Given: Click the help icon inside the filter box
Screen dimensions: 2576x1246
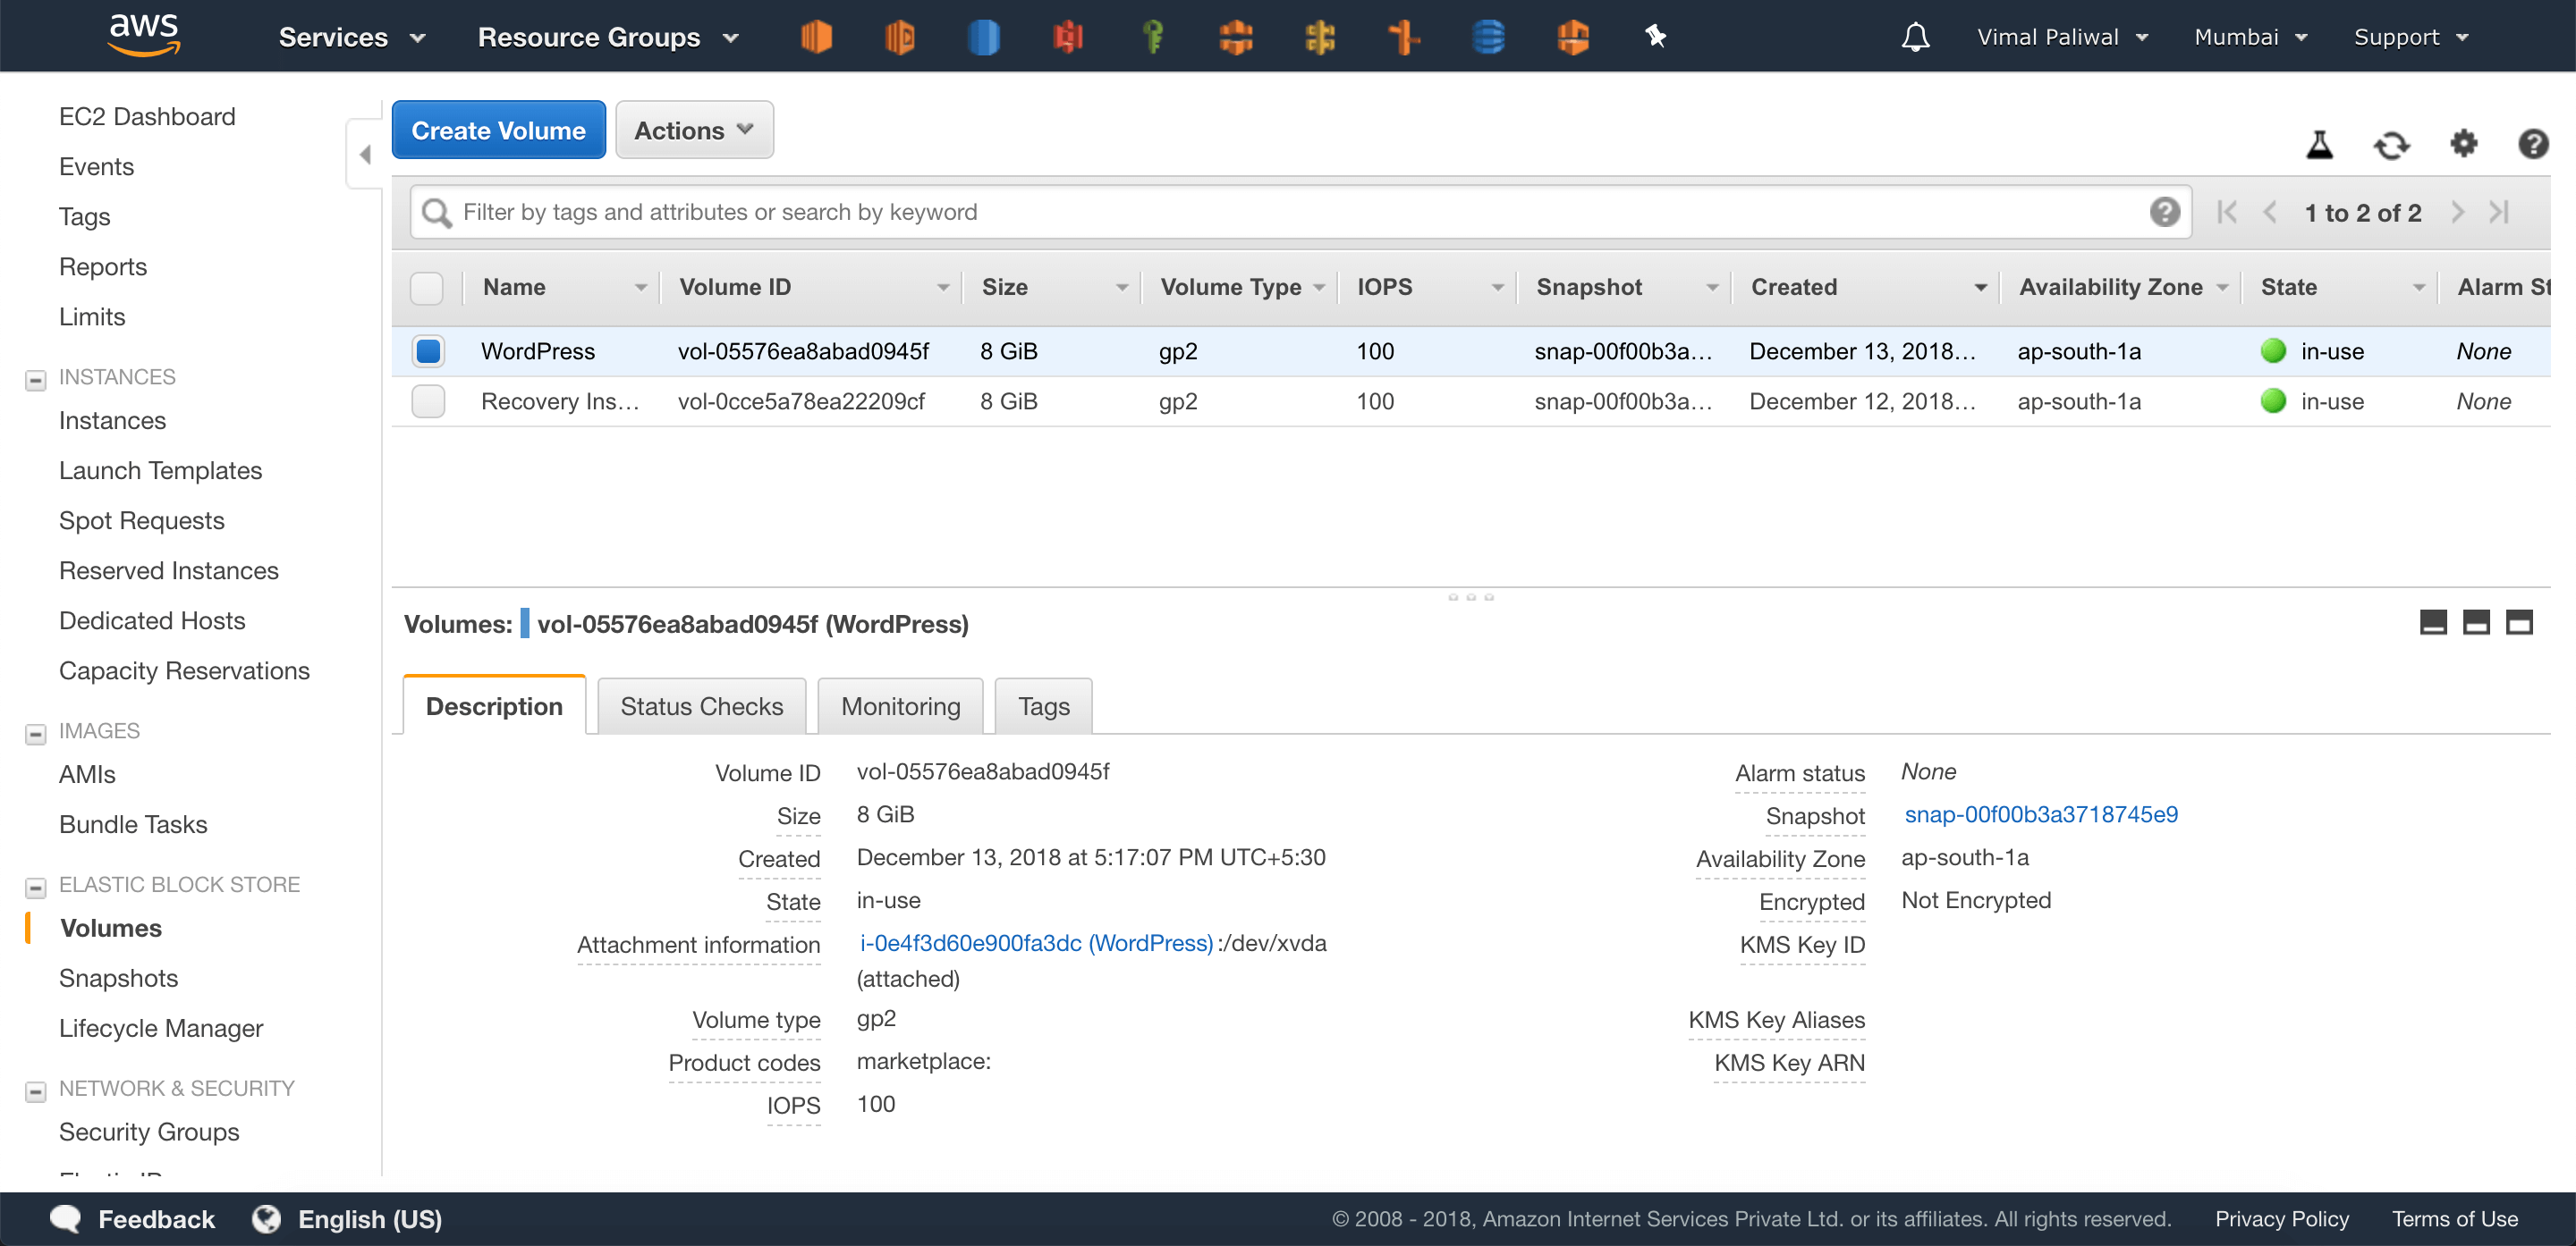Looking at the screenshot, I should pos(2165,212).
